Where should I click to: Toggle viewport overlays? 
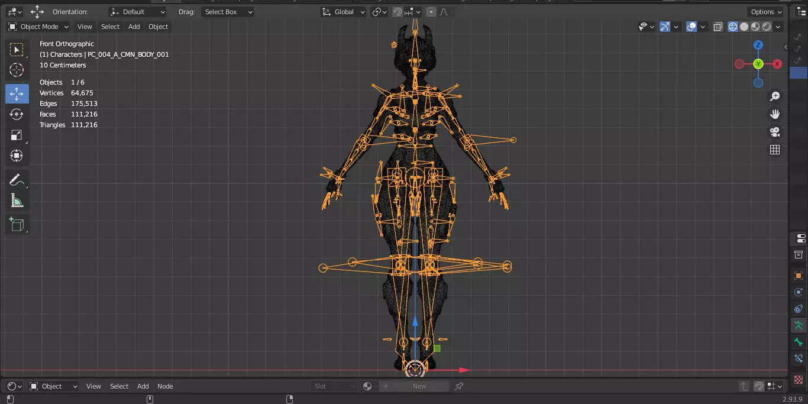pyautogui.click(x=691, y=27)
